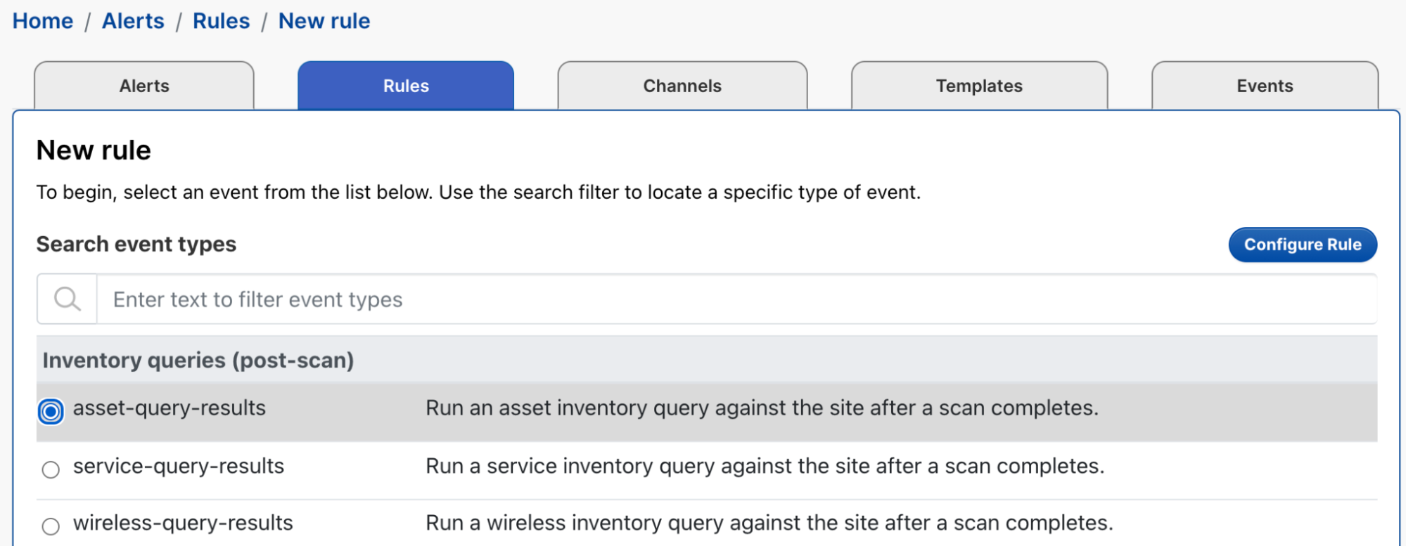Click the search magnifier icon

[68, 299]
